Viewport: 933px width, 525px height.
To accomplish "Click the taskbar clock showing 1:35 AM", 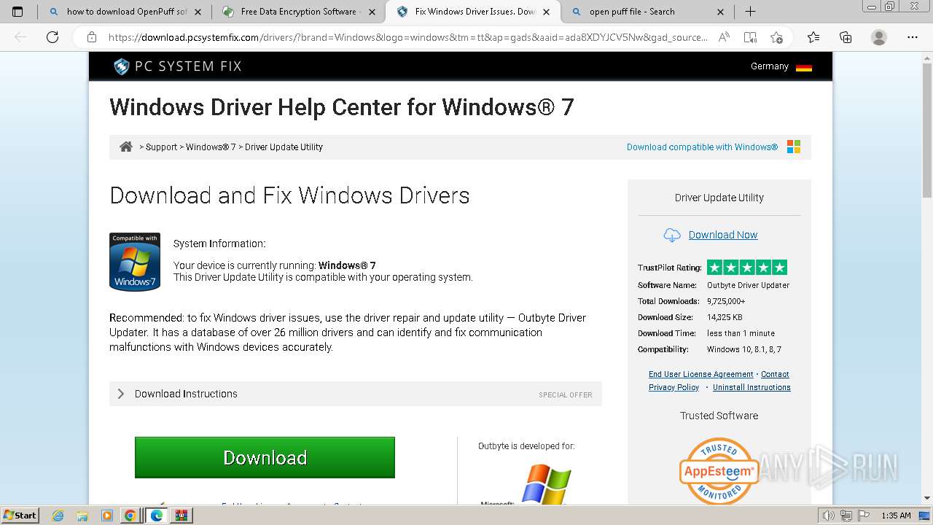I will click(x=896, y=516).
